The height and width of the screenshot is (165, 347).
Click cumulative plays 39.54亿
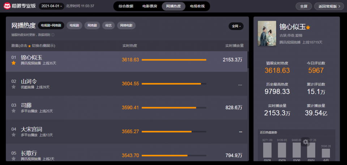click(x=316, y=113)
